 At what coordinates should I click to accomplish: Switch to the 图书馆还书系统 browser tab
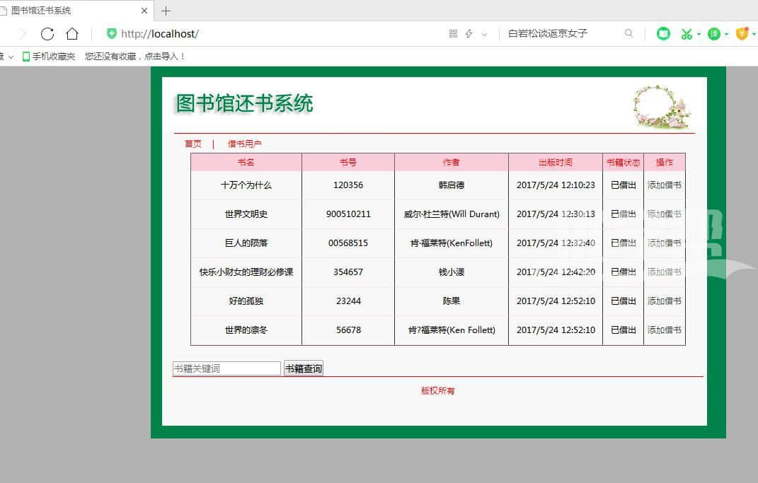click(x=71, y=11)
